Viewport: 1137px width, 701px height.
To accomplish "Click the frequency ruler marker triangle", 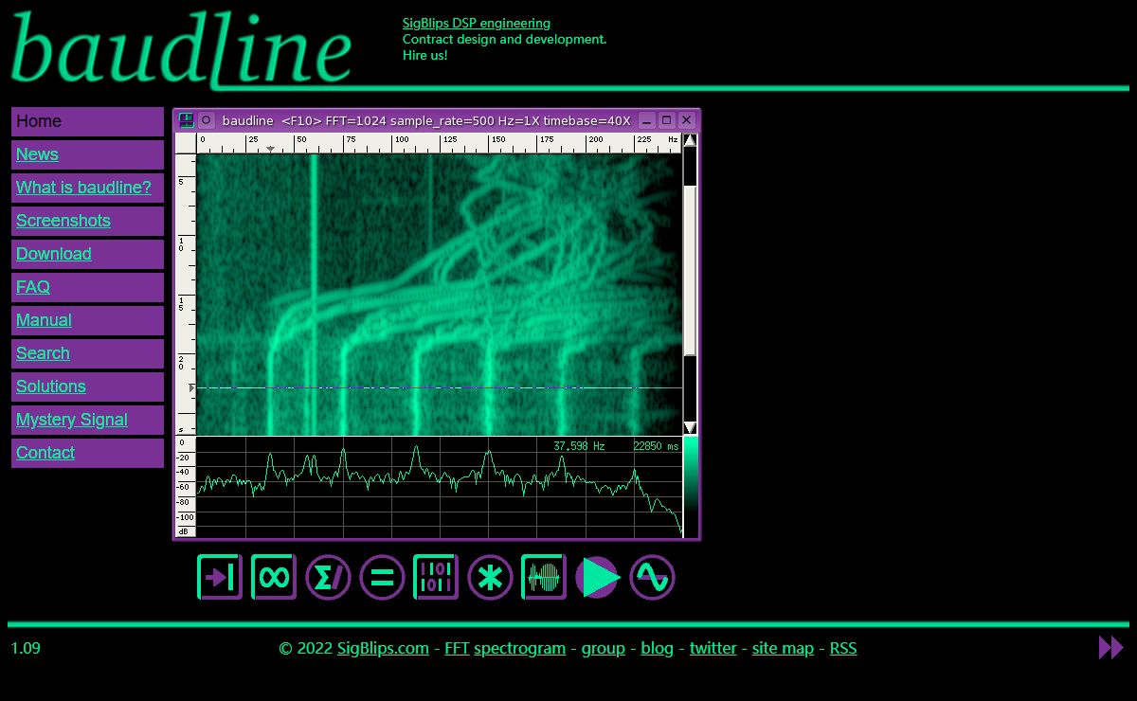I will (270, 150).
